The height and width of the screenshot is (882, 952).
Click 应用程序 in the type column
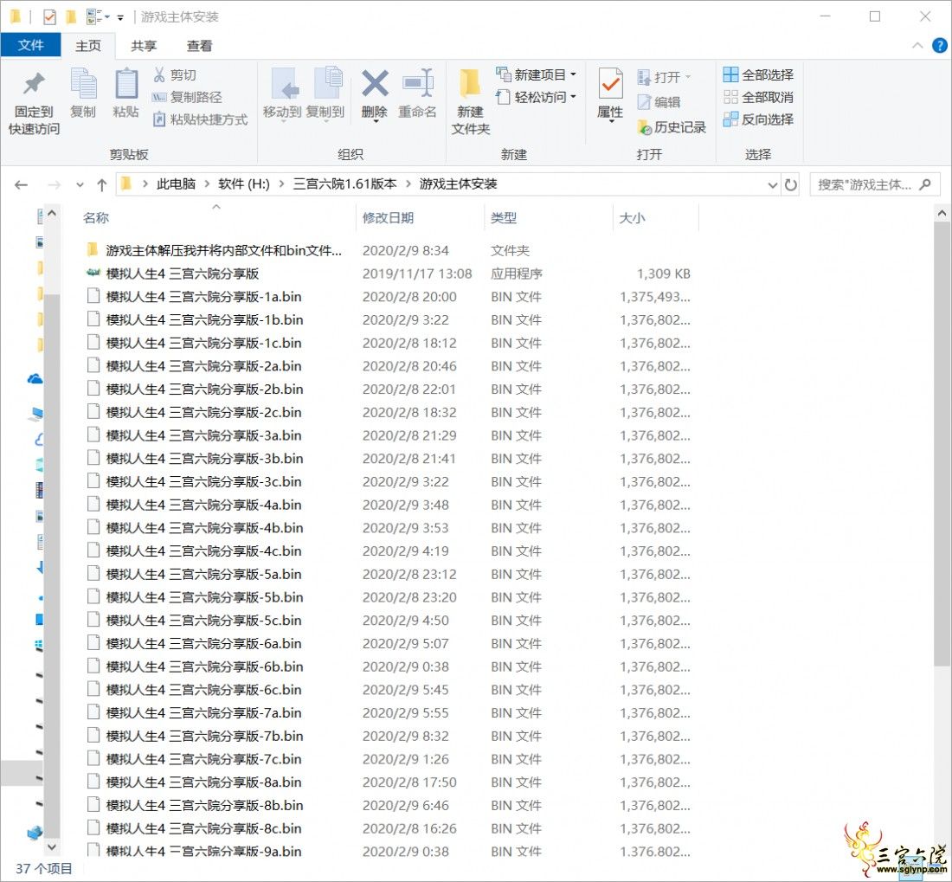pyautogui.click(x=517, y=274)
